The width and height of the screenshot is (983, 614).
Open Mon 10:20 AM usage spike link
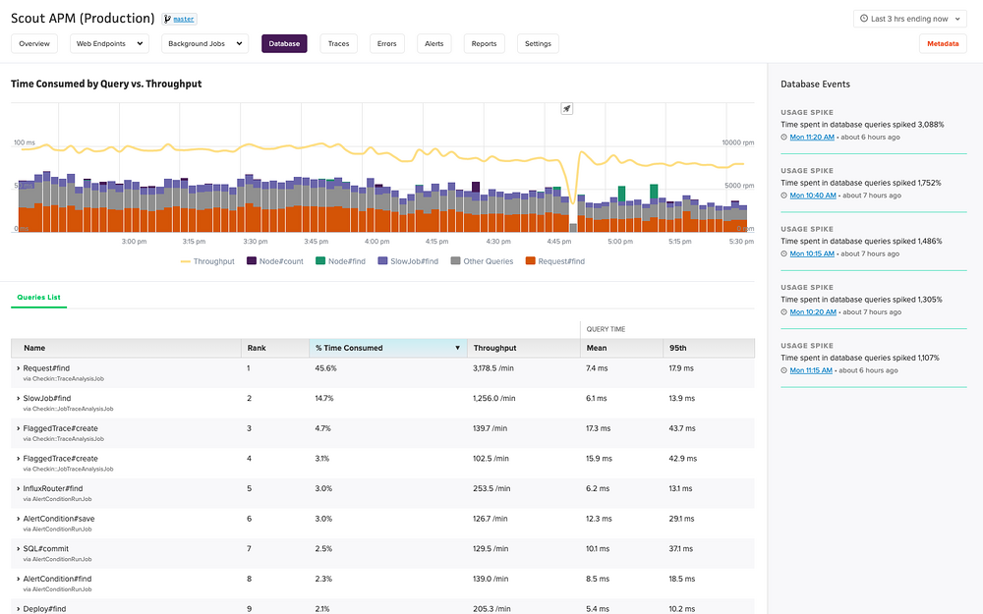[x=813, y=312]
